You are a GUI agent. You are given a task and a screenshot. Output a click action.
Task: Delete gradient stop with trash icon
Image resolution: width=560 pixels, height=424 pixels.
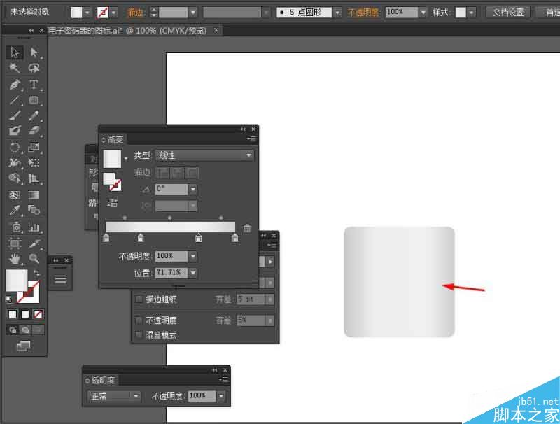247,228
